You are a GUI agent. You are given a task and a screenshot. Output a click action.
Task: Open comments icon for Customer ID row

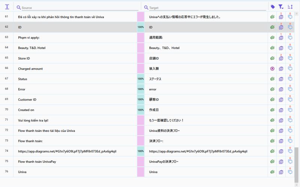290,99
